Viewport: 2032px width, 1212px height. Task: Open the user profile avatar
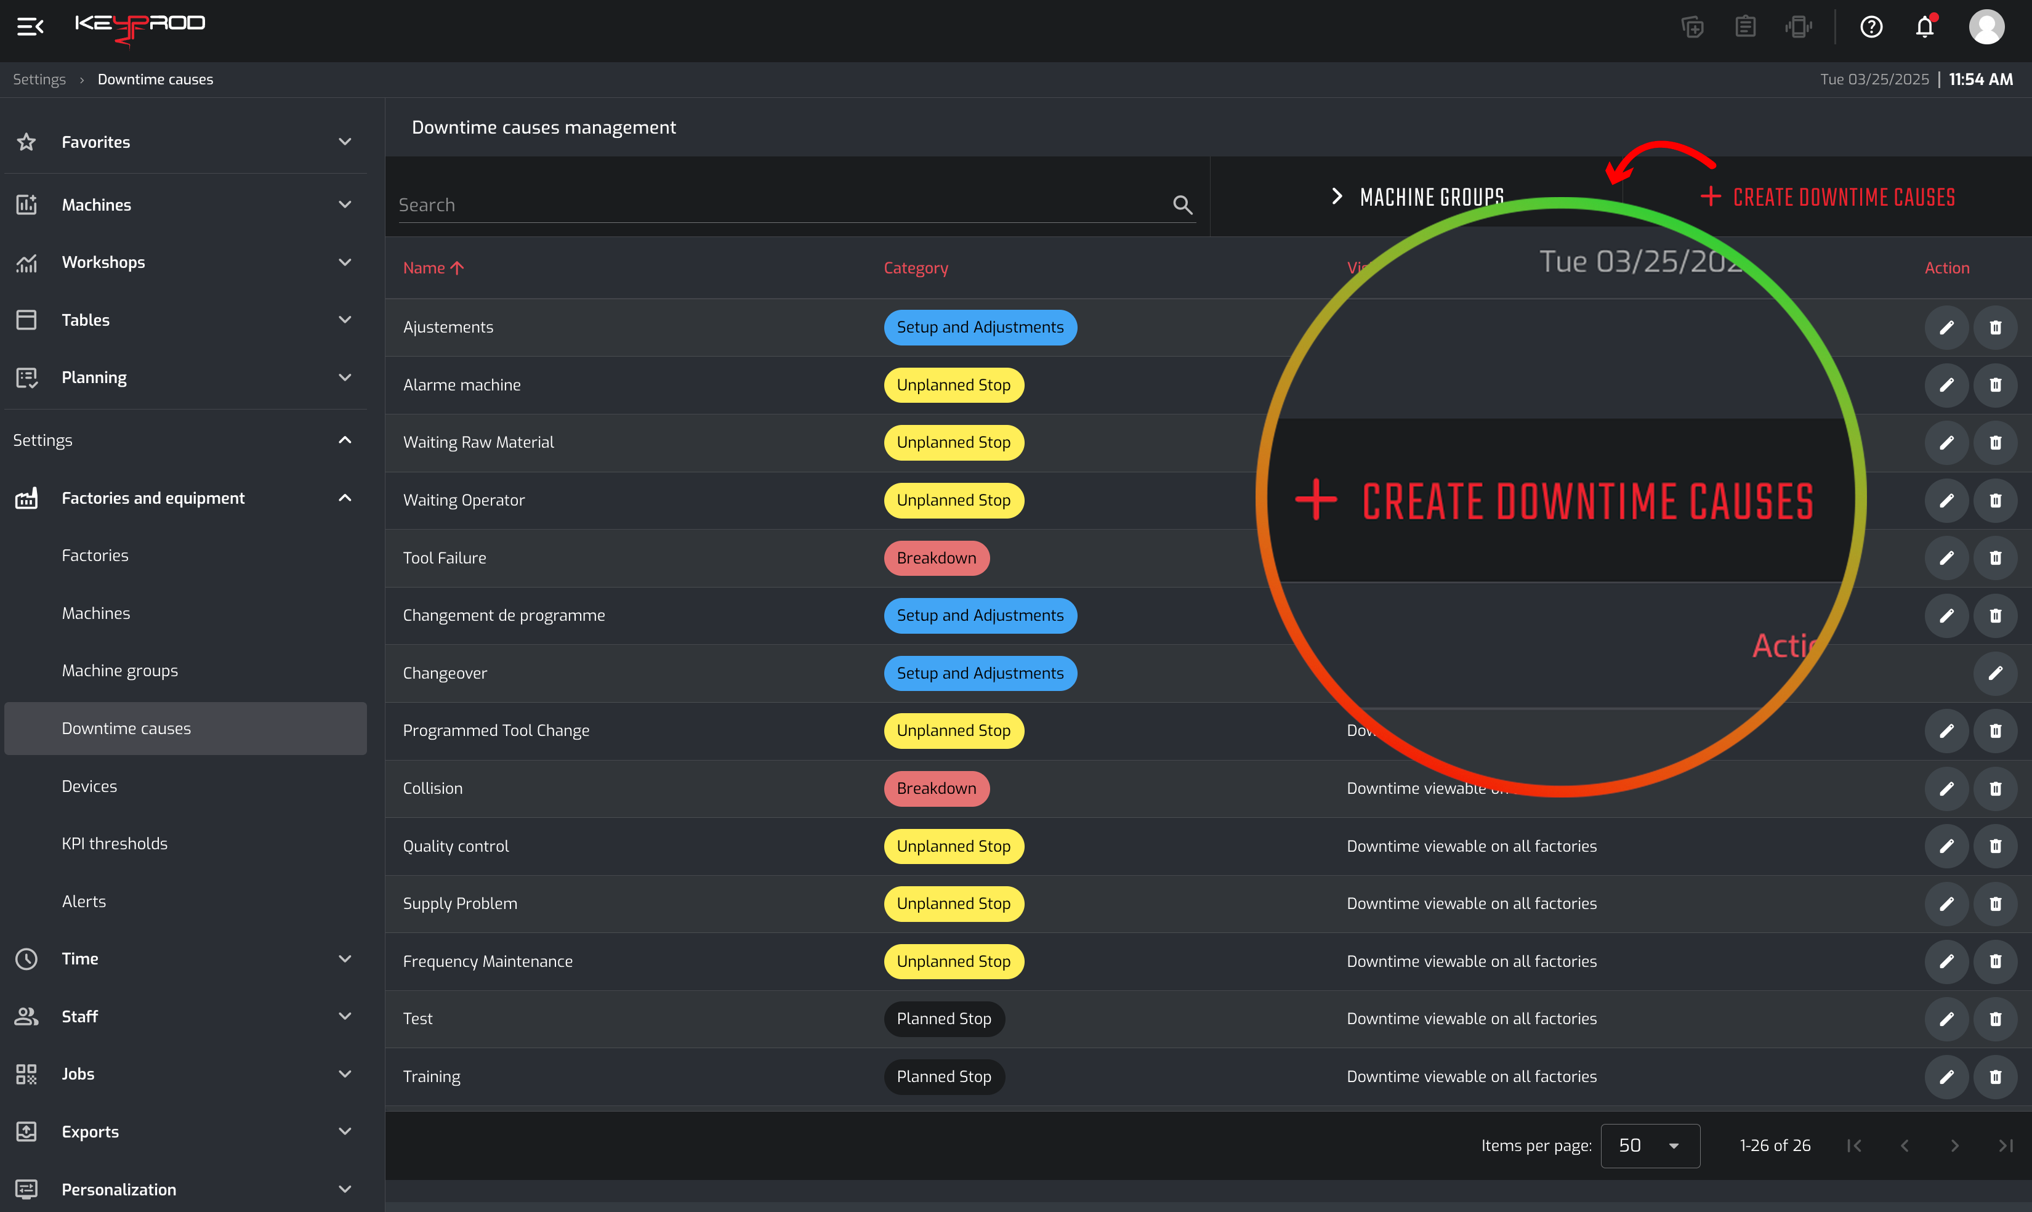pos(1986,27)
